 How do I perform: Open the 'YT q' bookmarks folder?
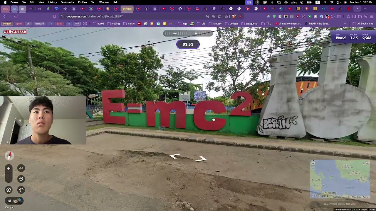pyautogui.click(x=266, y=23)
